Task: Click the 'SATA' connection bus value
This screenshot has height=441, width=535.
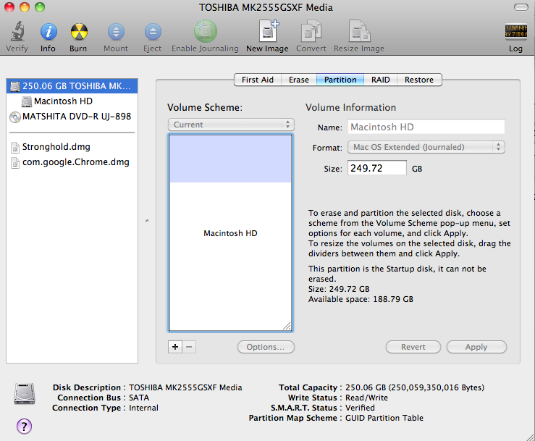Action: tap(139, 398)
